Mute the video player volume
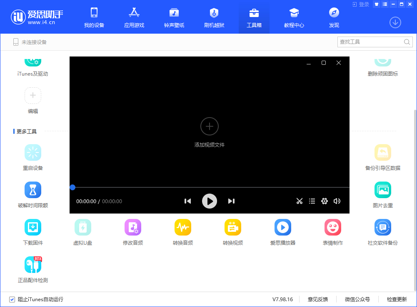Image resolution: width=417 pixels, height=307 pixels. click(337, 201)
